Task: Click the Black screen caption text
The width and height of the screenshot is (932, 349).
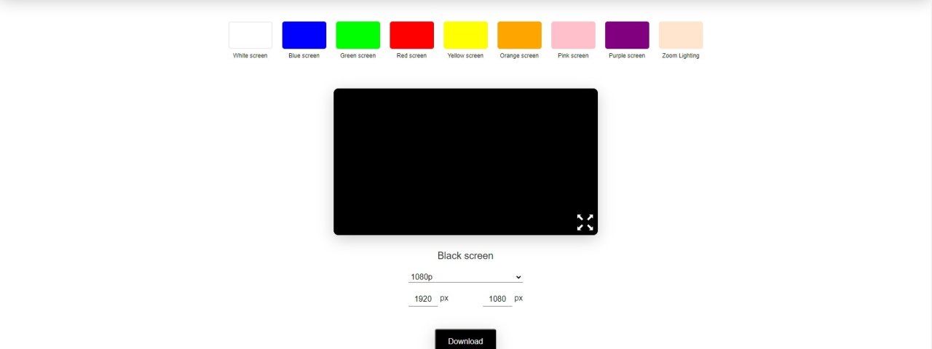Action: pyautogui.click(x=465, y=256)
